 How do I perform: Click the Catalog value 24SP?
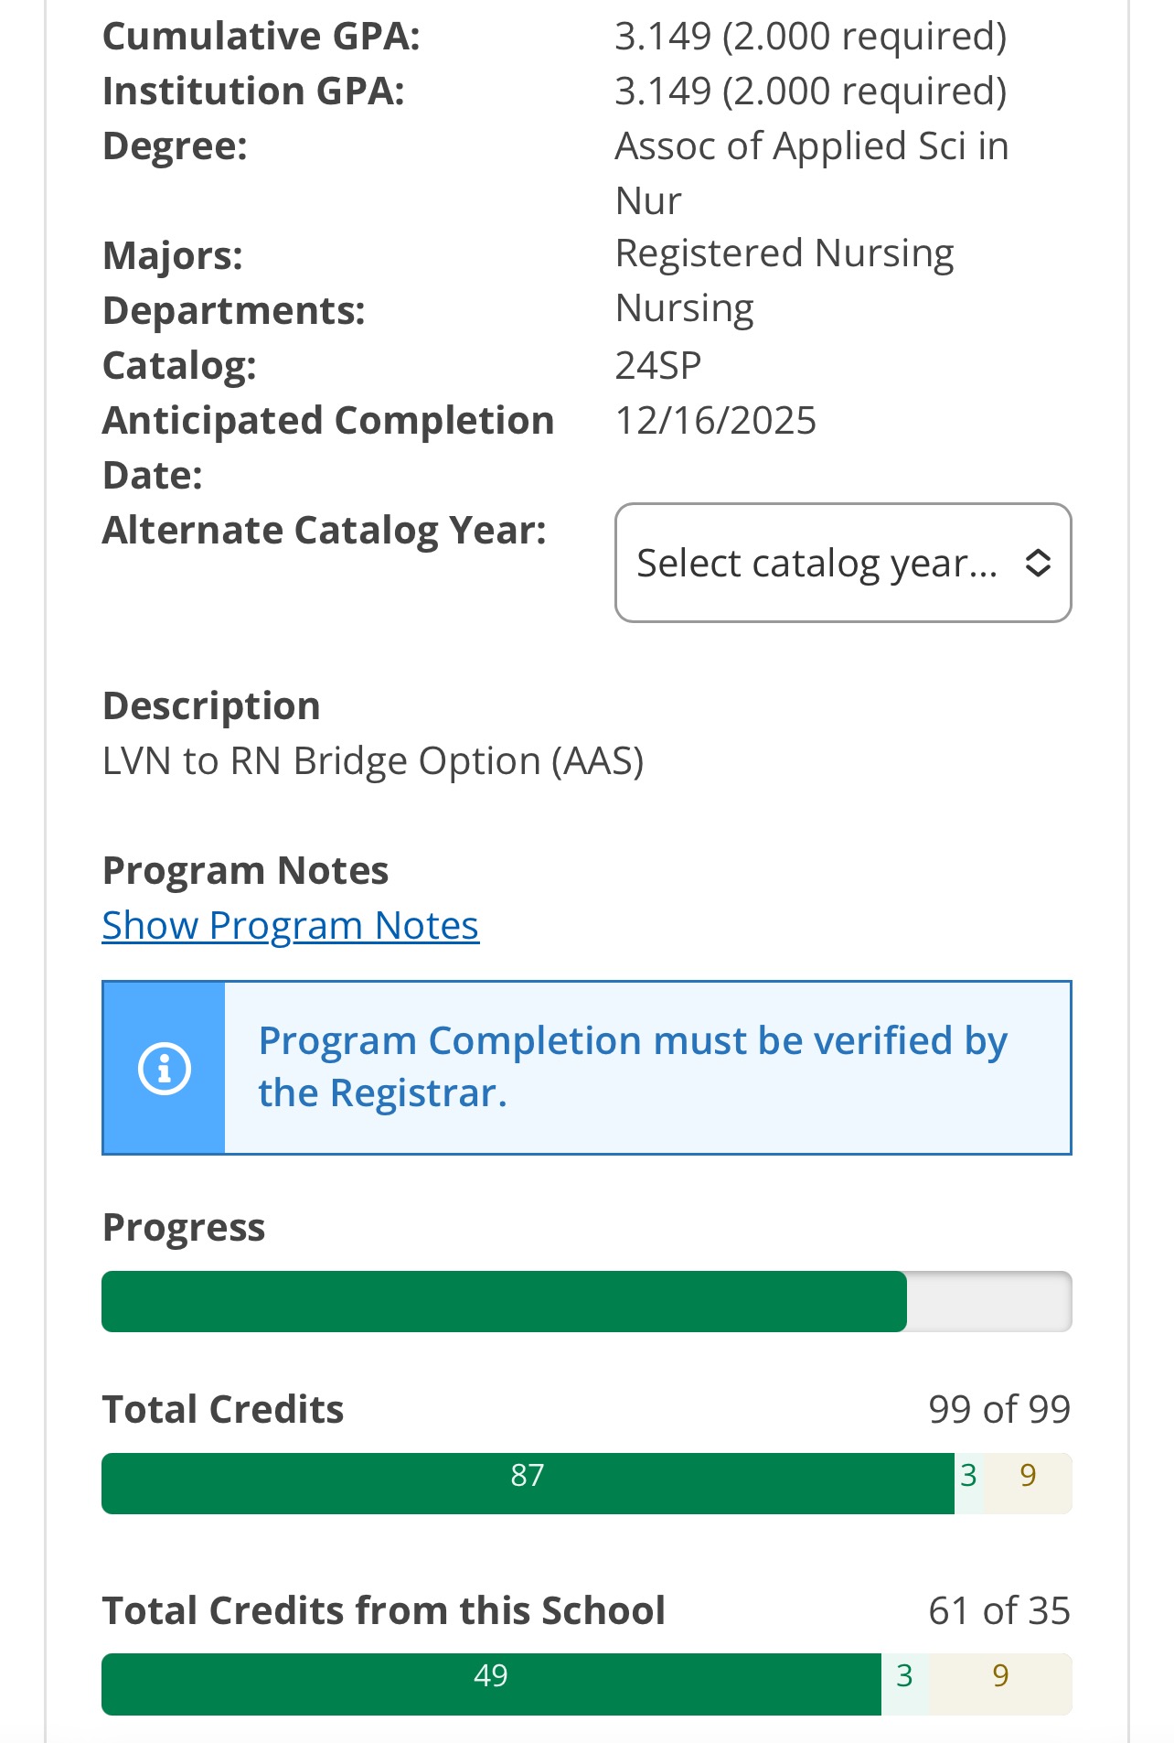pyautogui.click(x=658, y=366)
